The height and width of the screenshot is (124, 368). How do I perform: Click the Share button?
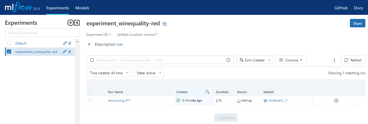coord(357,23)
